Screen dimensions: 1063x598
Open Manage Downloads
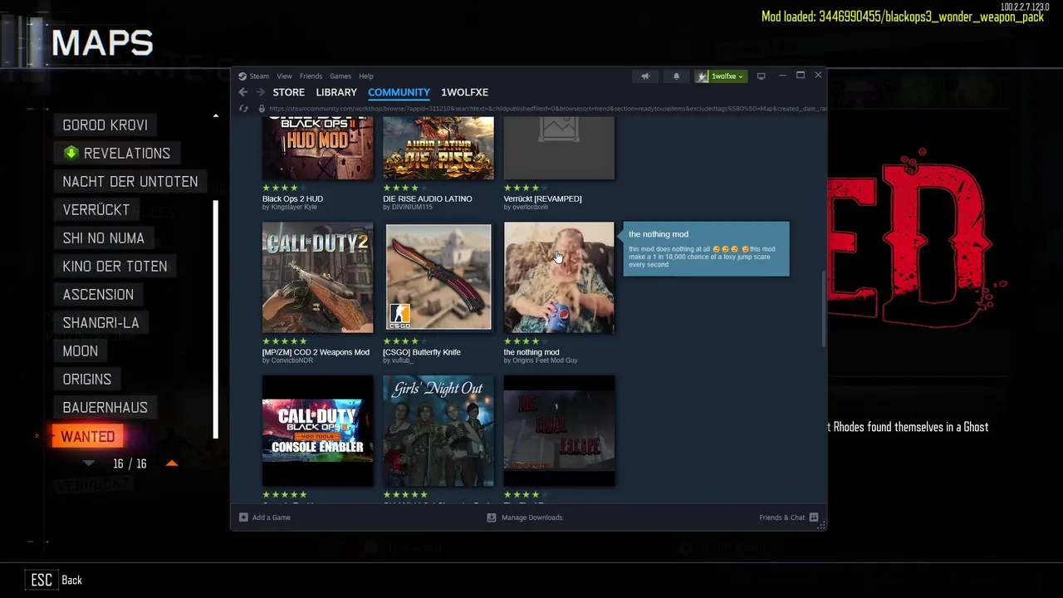tap(531, 517)
